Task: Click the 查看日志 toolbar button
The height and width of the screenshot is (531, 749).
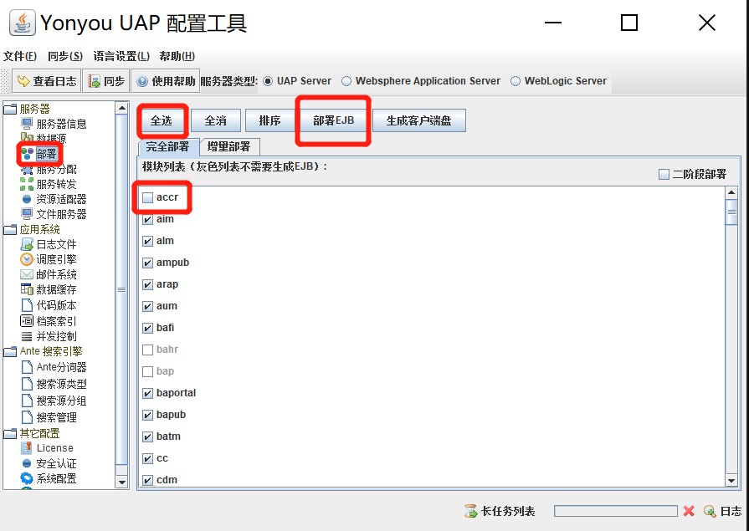Action: (x=46, y=81)
